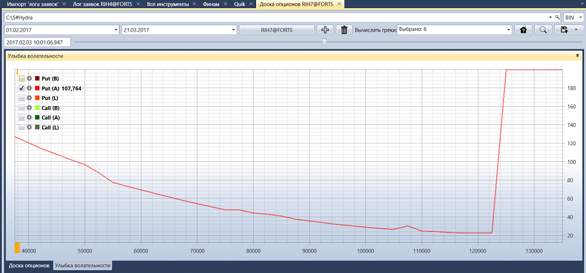Click the trash can delete button
This screenshot has width=586, height=273.
[x=344, y=30]
